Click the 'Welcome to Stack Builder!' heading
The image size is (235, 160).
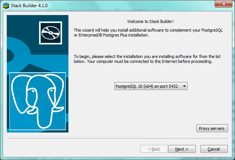click(150, 21)
